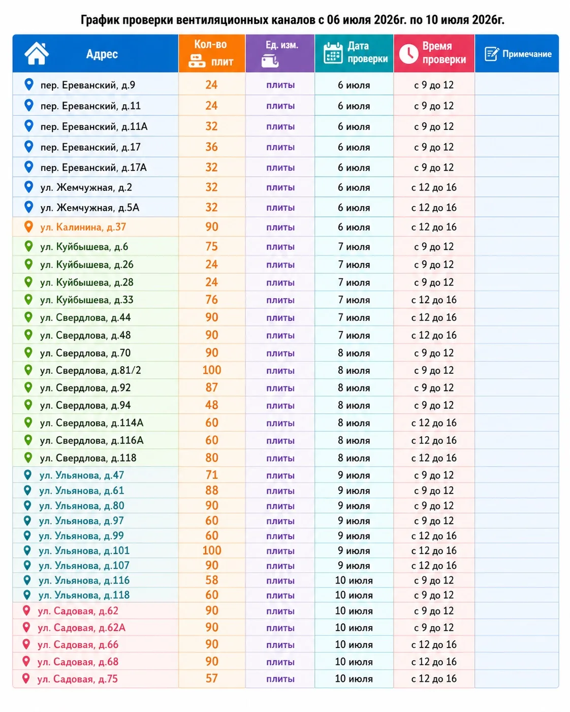Screen dimensions: 570x712
Task: Open address ул. Садовая, д.62А
Action: point(81,628)
